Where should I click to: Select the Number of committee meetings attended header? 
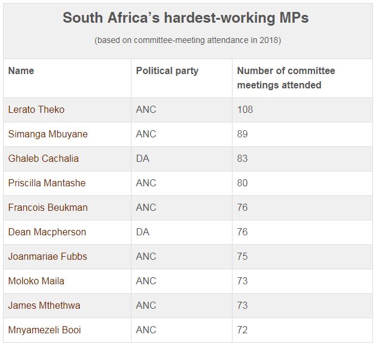pos(286,78)
